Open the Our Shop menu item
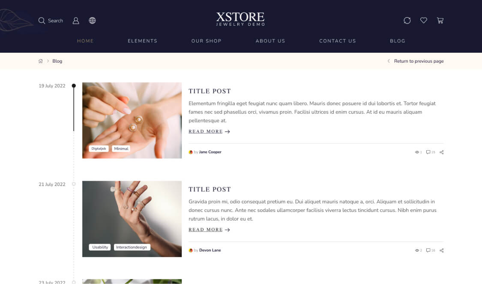 coord(206,41)
